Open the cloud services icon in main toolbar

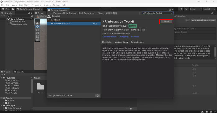13,9
